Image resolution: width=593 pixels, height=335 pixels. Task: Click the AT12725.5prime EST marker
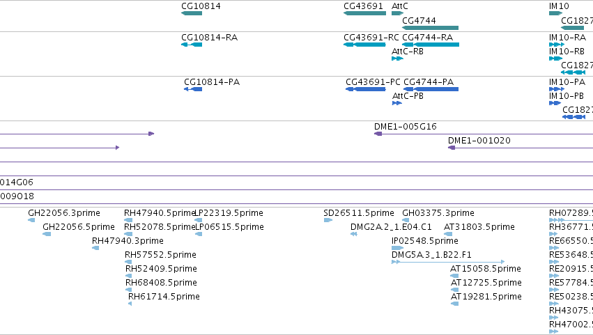[454, 290]
